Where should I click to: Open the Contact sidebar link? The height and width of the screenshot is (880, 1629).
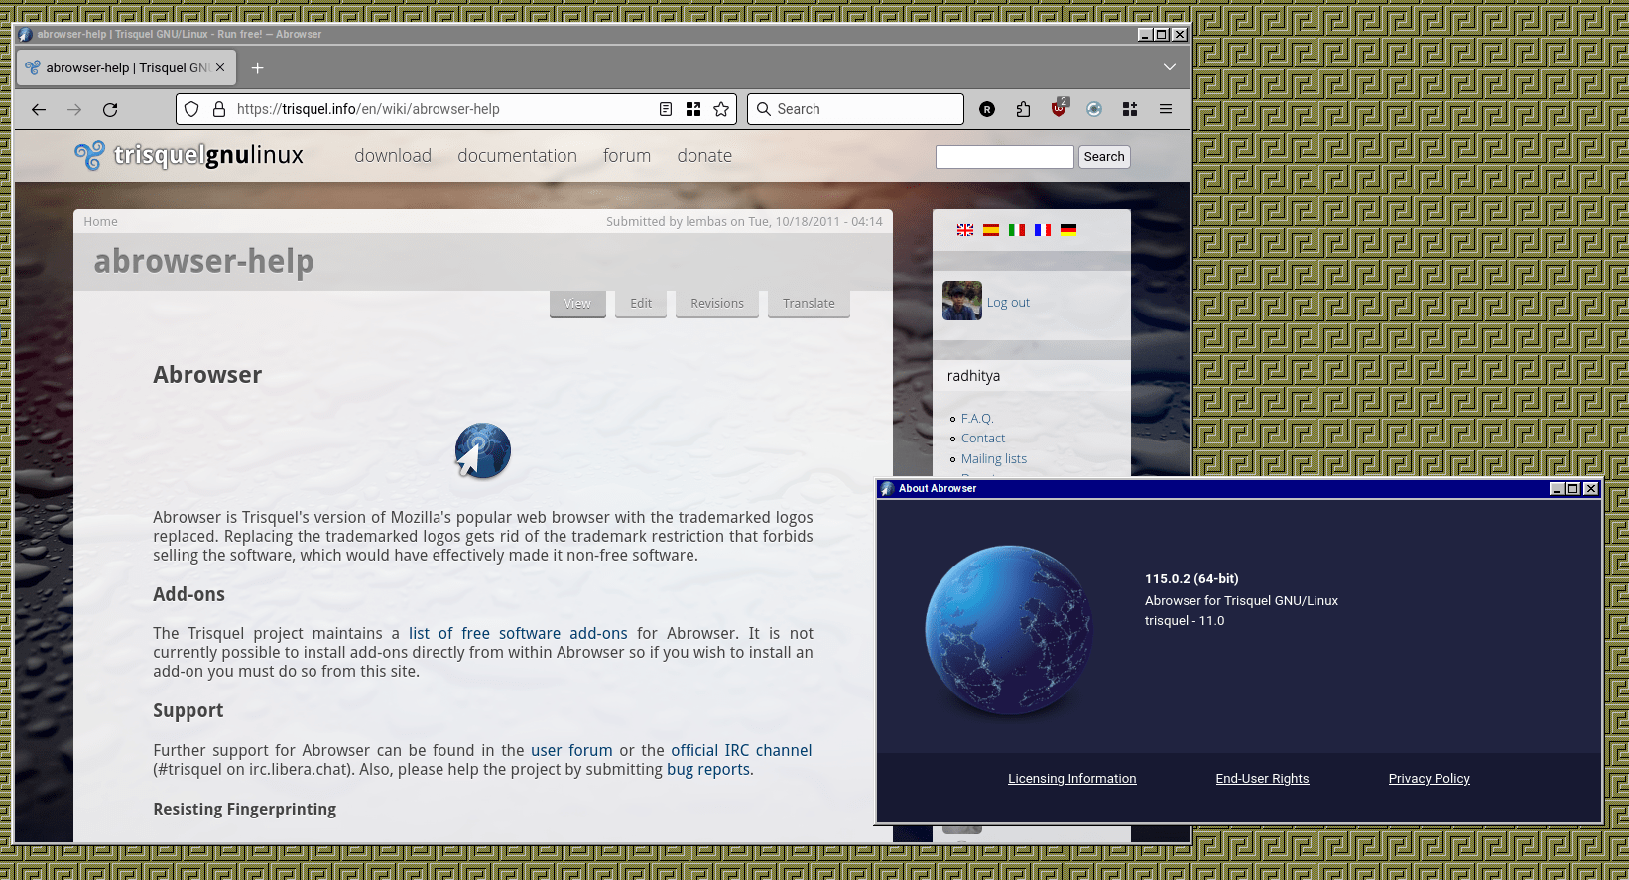point(983,439)
